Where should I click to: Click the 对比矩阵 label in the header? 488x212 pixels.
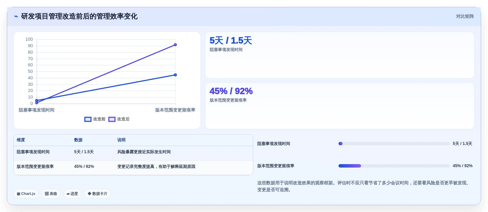(x=465, y=16)
